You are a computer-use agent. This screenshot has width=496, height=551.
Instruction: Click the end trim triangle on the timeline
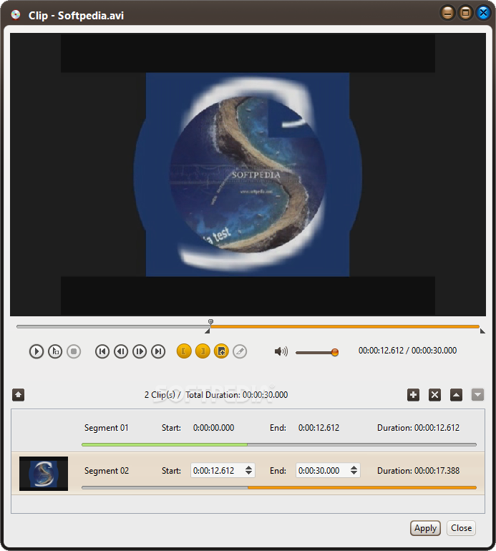pos(482,331)
